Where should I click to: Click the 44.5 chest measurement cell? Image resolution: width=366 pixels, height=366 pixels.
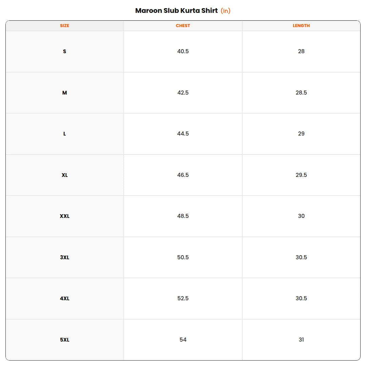[x=183, y=134]
